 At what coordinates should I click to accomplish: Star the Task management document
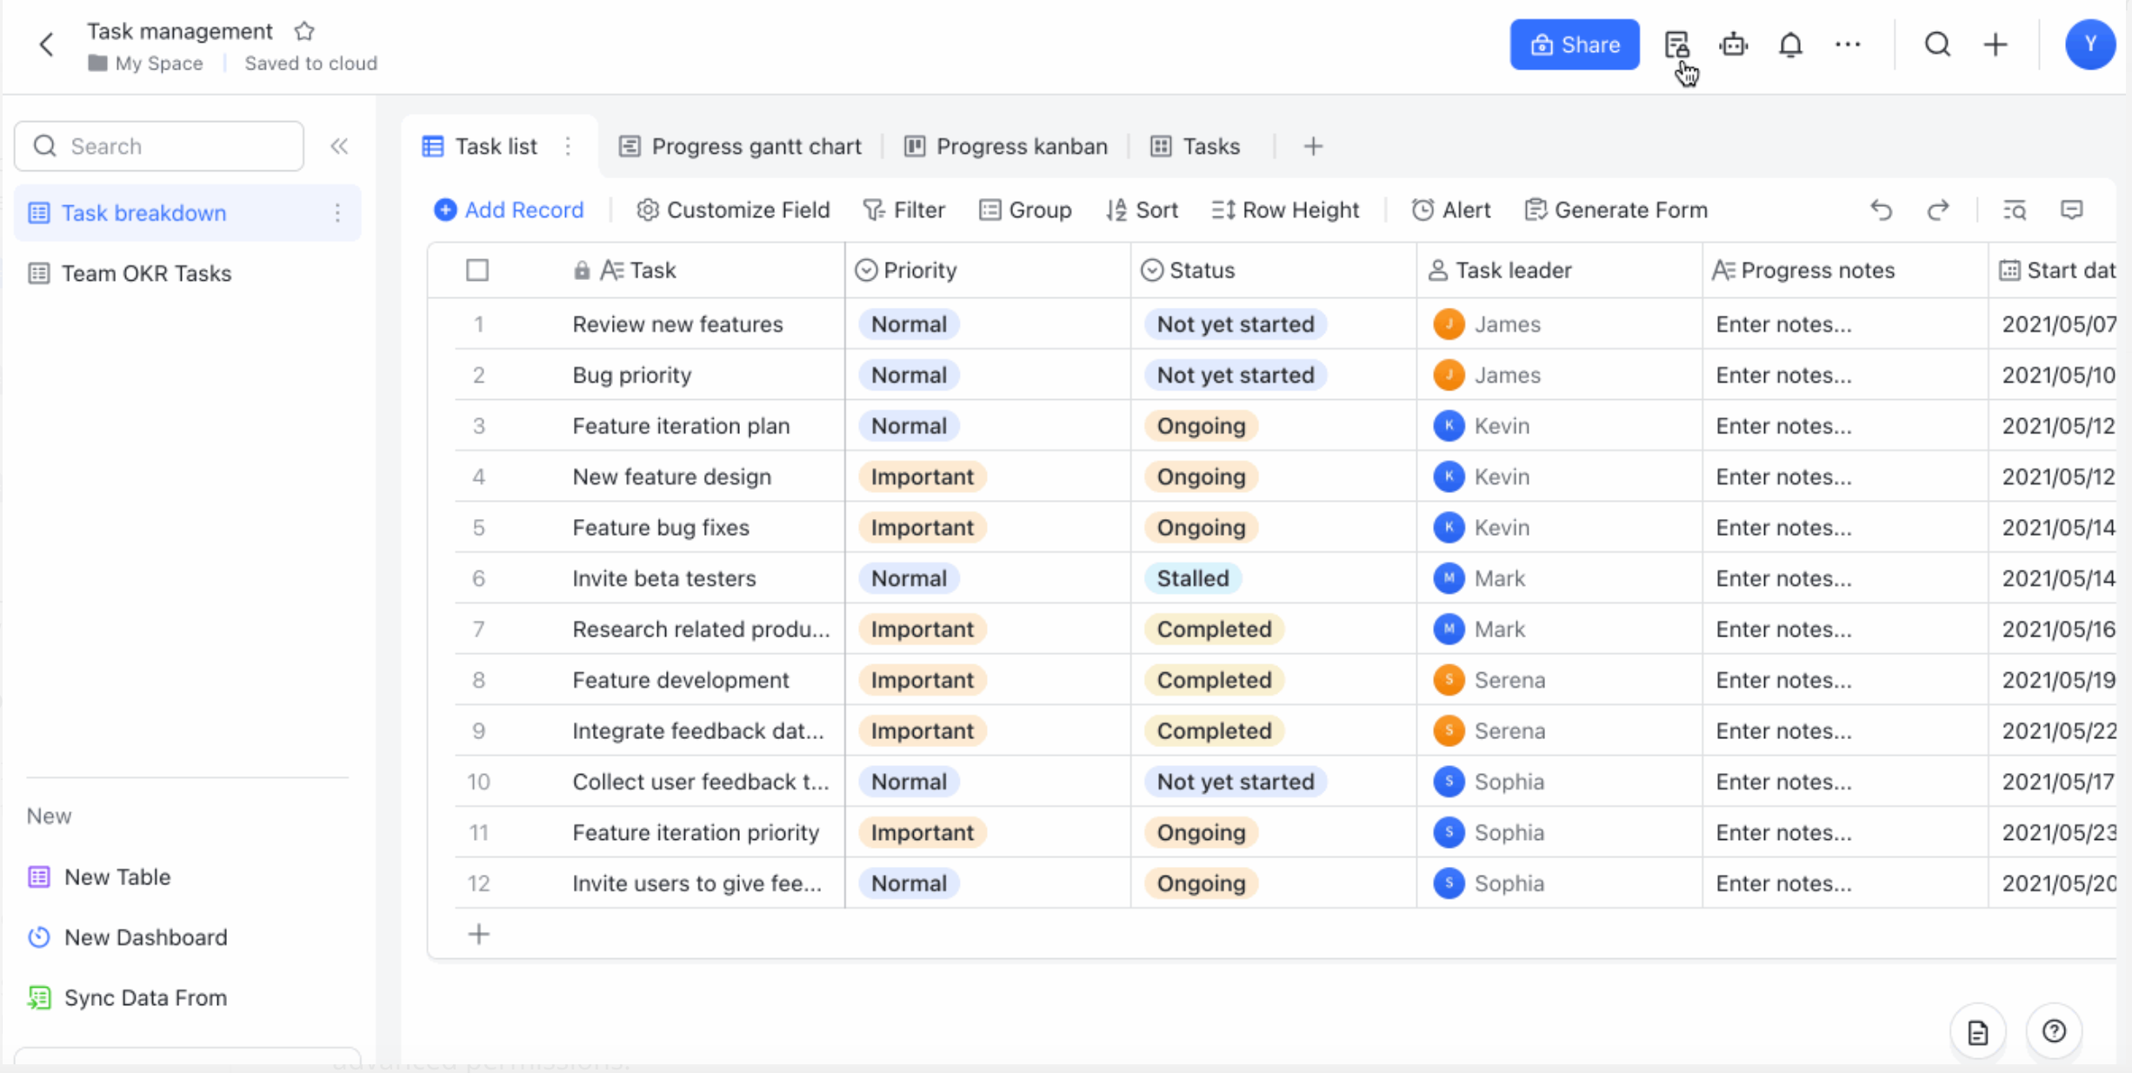click(x=304, y=30)
